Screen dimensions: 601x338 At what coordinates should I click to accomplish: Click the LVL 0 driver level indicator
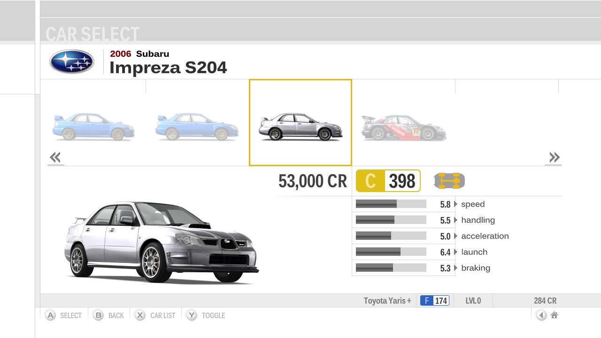[x=473, y=301]
